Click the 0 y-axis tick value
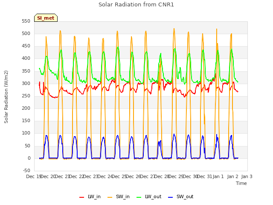273x205 pixels. tap(29, 158)
